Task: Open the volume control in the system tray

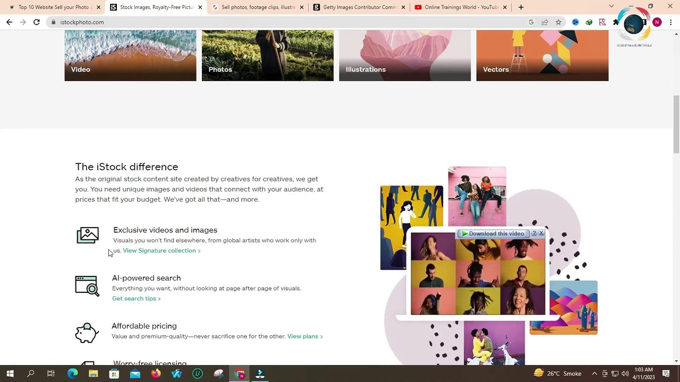Action: click(625, 374)
